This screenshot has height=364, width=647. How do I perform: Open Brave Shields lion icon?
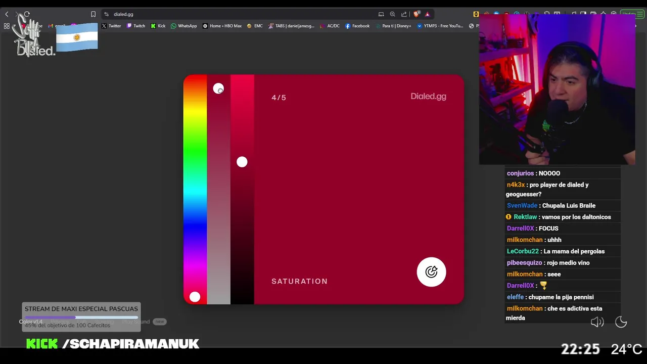click(417, 14)
